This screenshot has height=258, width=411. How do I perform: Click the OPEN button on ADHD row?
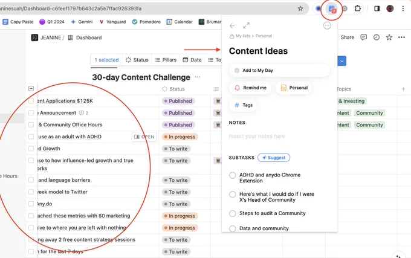click(144, 137)
